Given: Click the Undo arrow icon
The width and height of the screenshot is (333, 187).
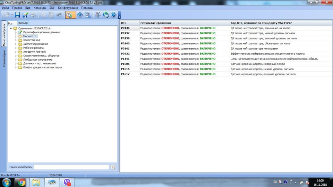Looking at the screenshot, I should (59, 15).
